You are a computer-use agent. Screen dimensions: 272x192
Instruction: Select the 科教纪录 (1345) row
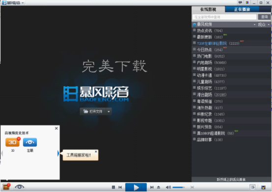click(231, 114)
